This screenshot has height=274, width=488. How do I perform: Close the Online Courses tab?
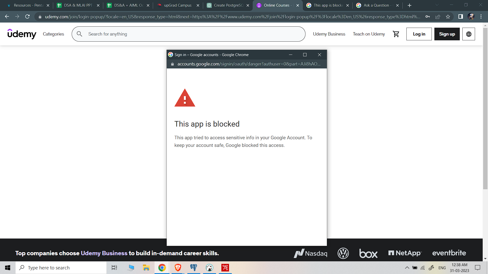(x=298, y=5)
